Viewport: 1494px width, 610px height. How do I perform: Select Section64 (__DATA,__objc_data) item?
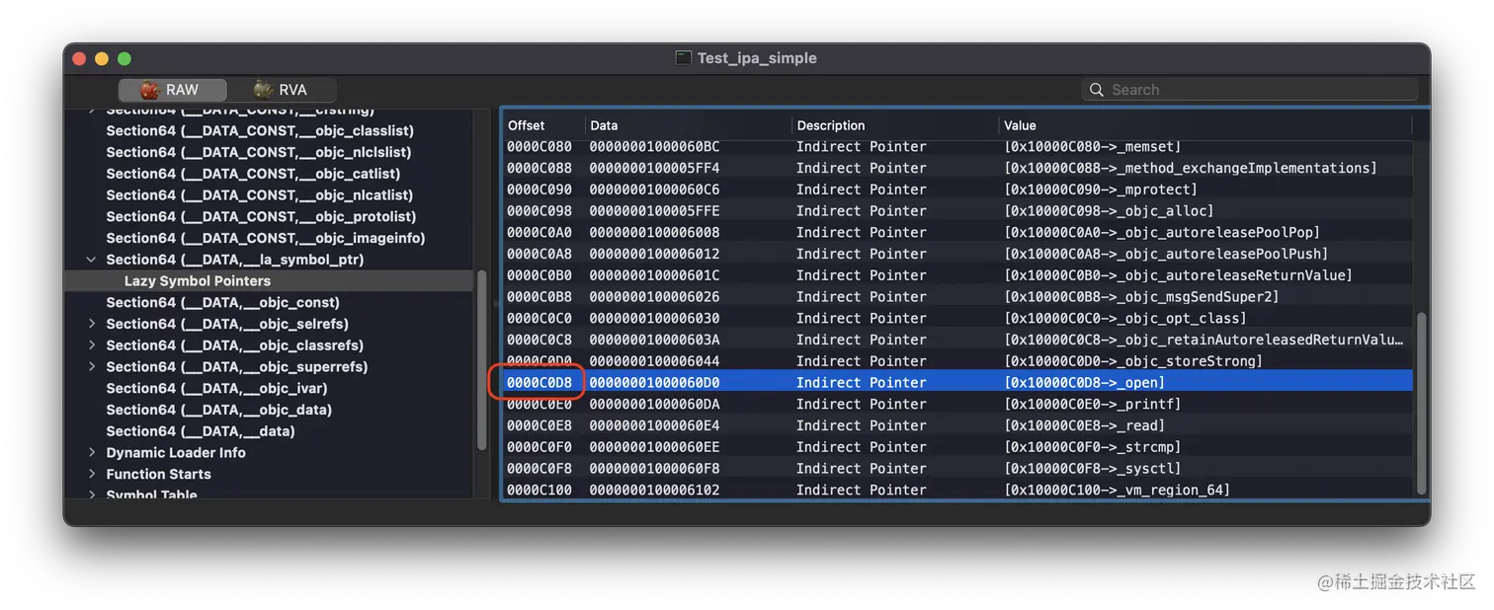pyautogui.click(x=219, y=410)
